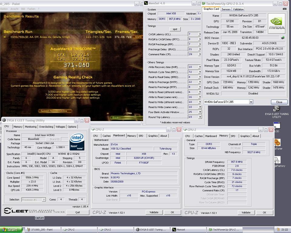Click the spd button in MemSet

(x=175, y=29)
